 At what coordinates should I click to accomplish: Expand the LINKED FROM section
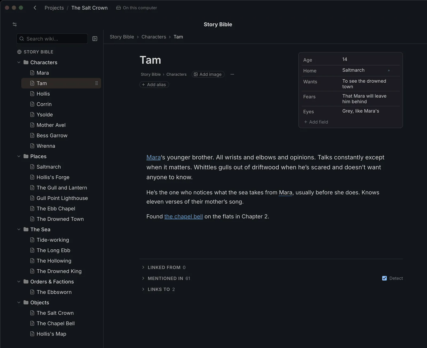(x=143, y=267)
